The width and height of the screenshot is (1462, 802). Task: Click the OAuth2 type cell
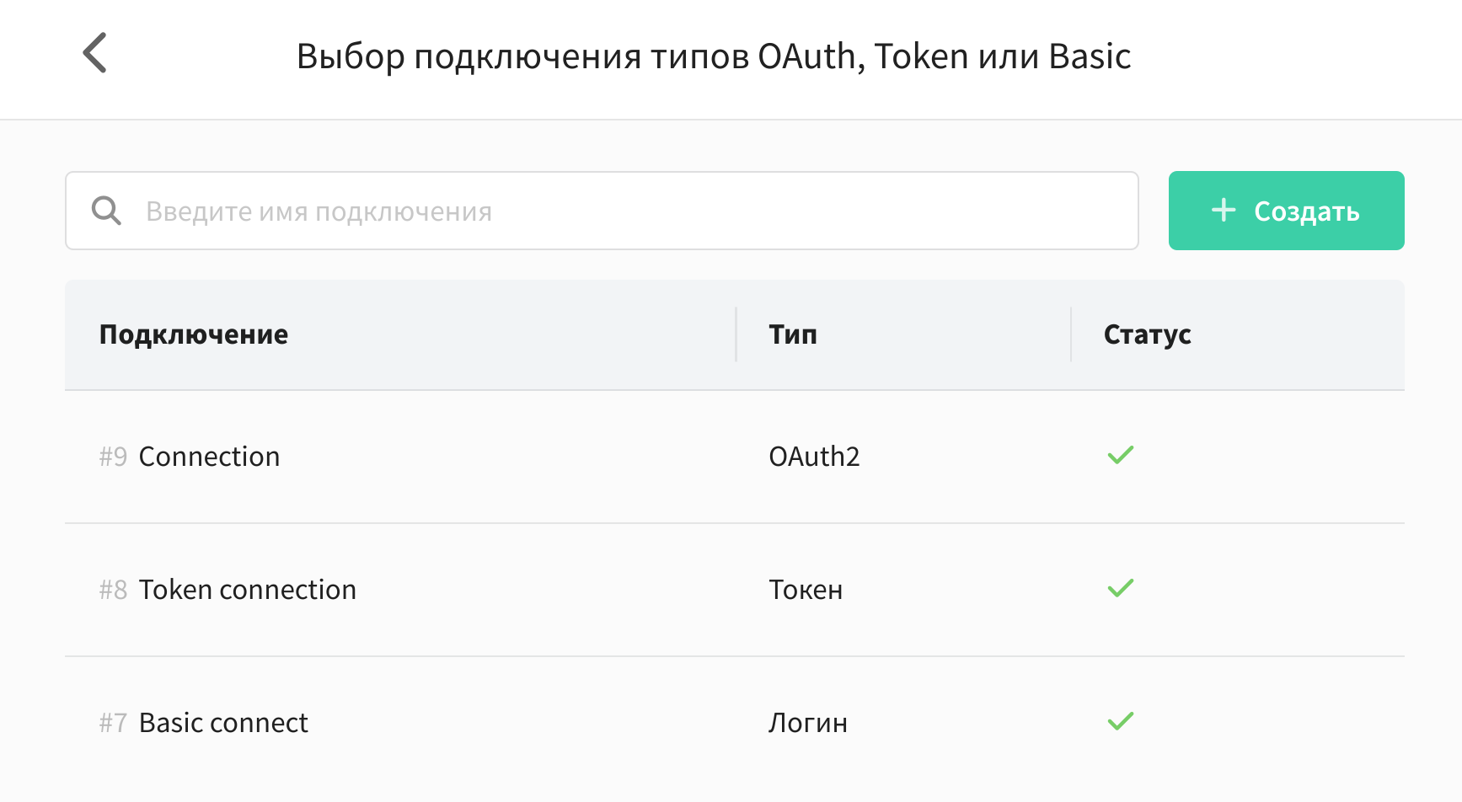814,457
